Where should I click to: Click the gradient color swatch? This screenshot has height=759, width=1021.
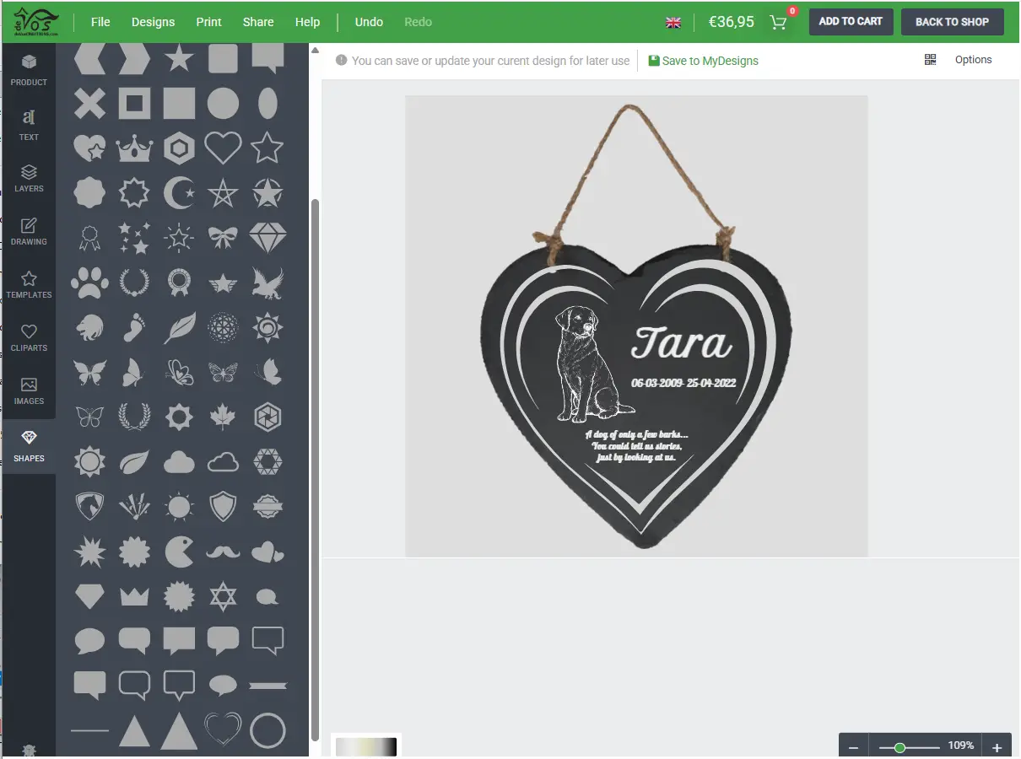coord(365,747)
